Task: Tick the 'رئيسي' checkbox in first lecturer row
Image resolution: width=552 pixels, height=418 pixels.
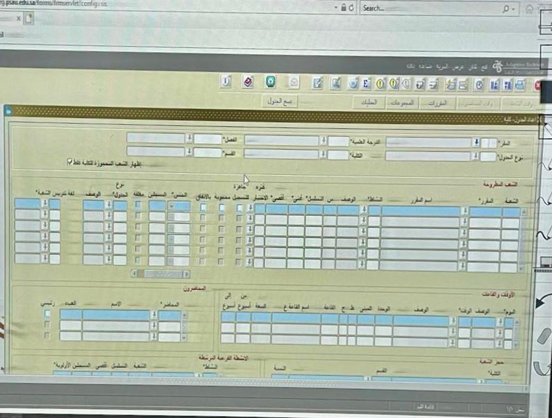Action: pyautogui.click(x=47, y=315)
